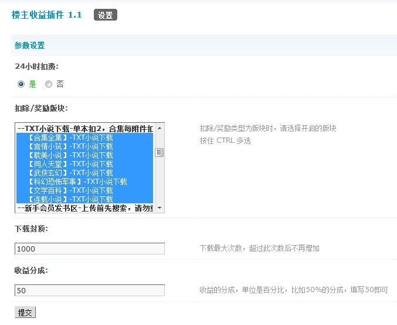Click the 设置 tab button
The image size is (397, 325).
tap(106, 15)
